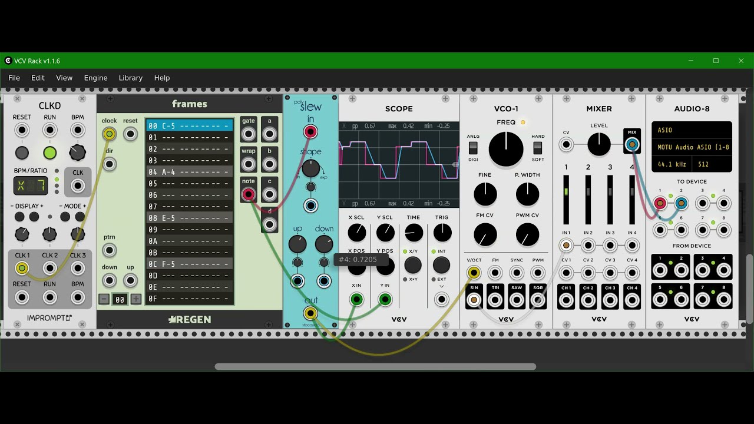This screenshot has height=424, width=754.
Task: Click the frames wrap output jack
Action: (x=249, y=164)
